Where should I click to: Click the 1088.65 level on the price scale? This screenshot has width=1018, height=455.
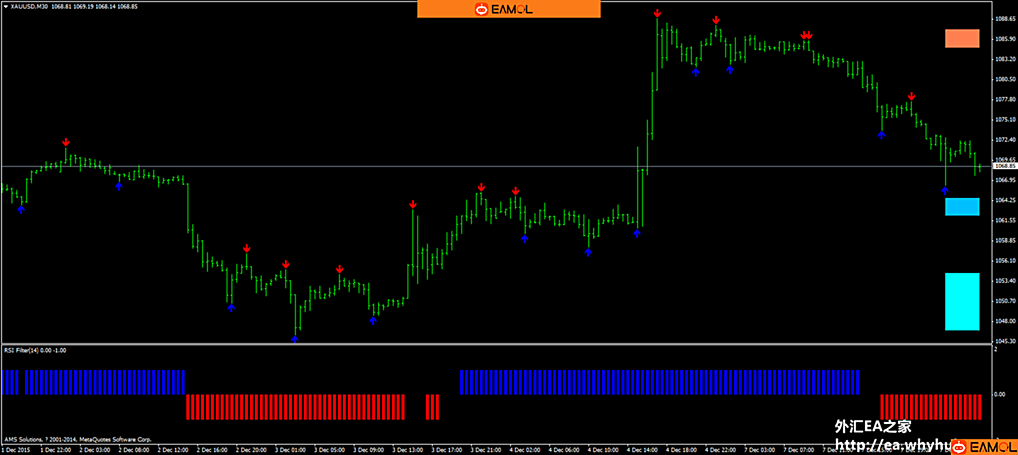pos(1005,19)
